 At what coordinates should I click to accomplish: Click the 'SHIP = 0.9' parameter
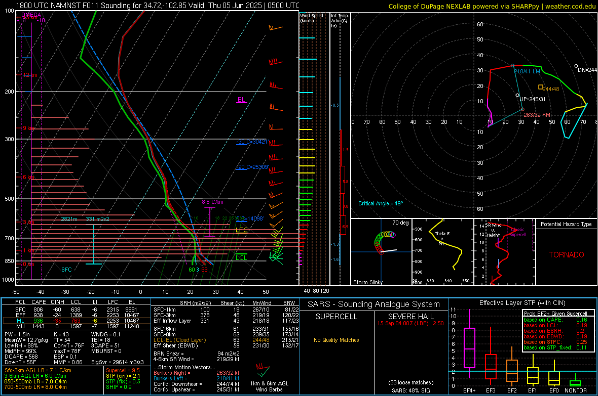click(x=119, y=387)
